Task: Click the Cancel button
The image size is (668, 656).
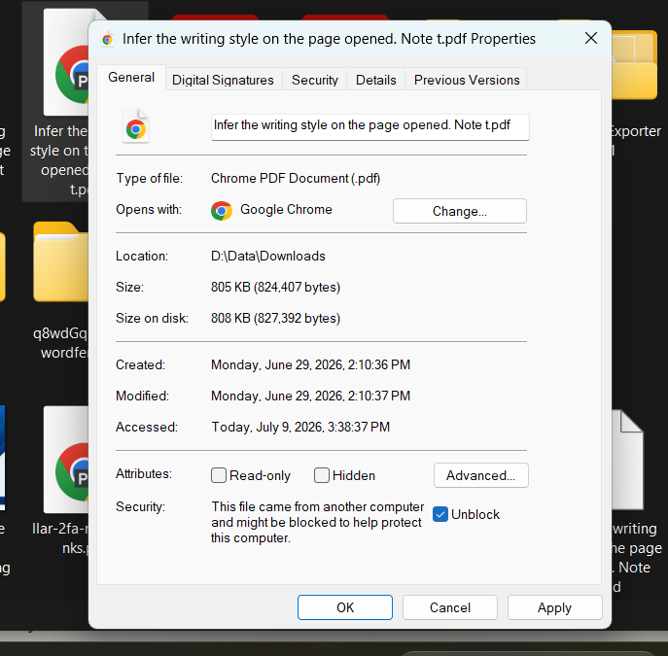Action: coord(450,607)
